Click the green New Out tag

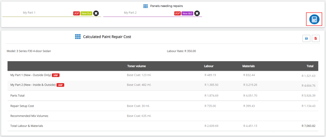pyautogui.click(x=86, y=13)
